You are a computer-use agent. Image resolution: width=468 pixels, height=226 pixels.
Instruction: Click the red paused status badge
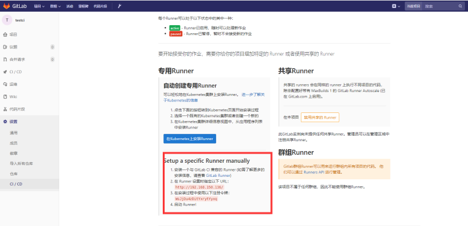[176, 34]
